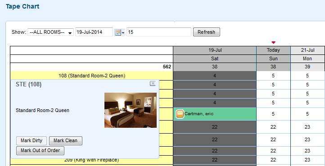325x166 pixels.
Task: Click the 19-Jul-2014 date field
Action: (94, 32)
